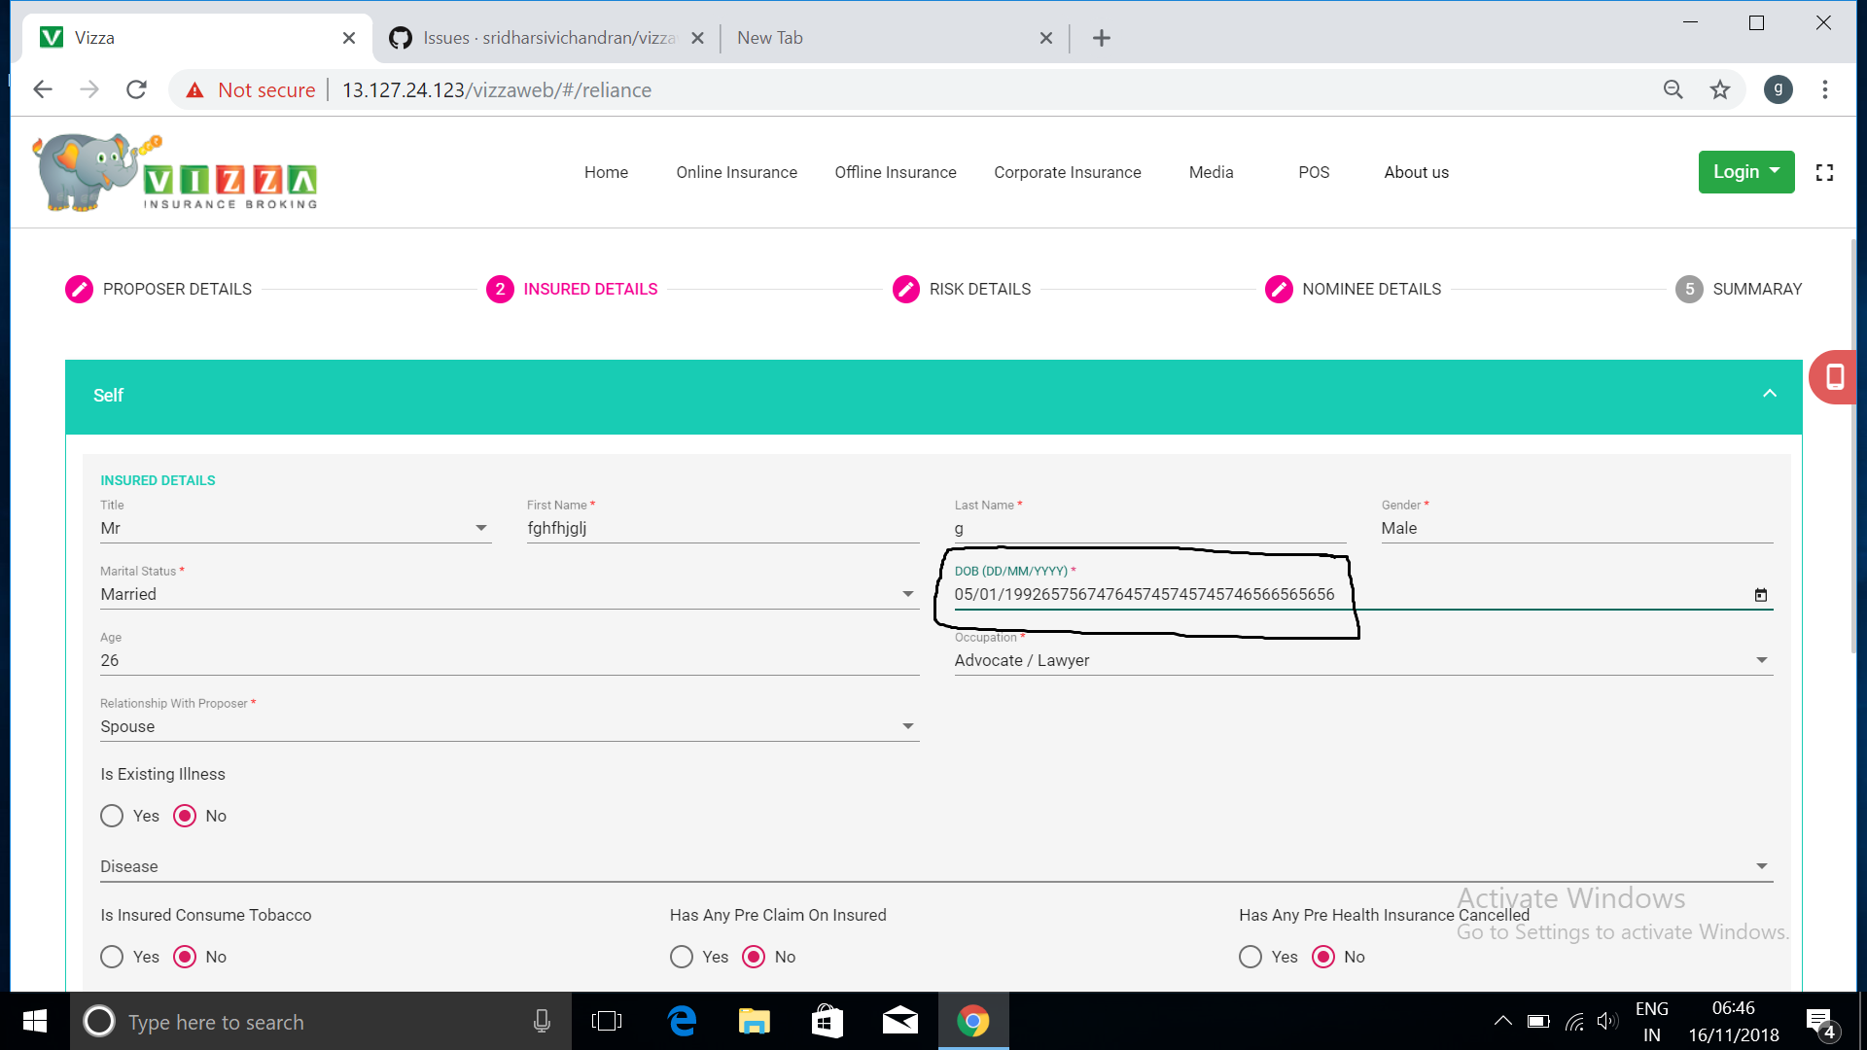Screen dimensions: 1867x1050
Task: Open the Media menu item
Action: tap(1211, 172)
